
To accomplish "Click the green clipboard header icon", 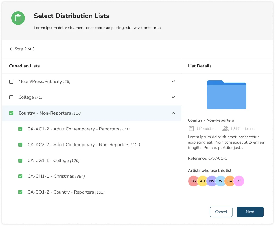I will point(18,18).
